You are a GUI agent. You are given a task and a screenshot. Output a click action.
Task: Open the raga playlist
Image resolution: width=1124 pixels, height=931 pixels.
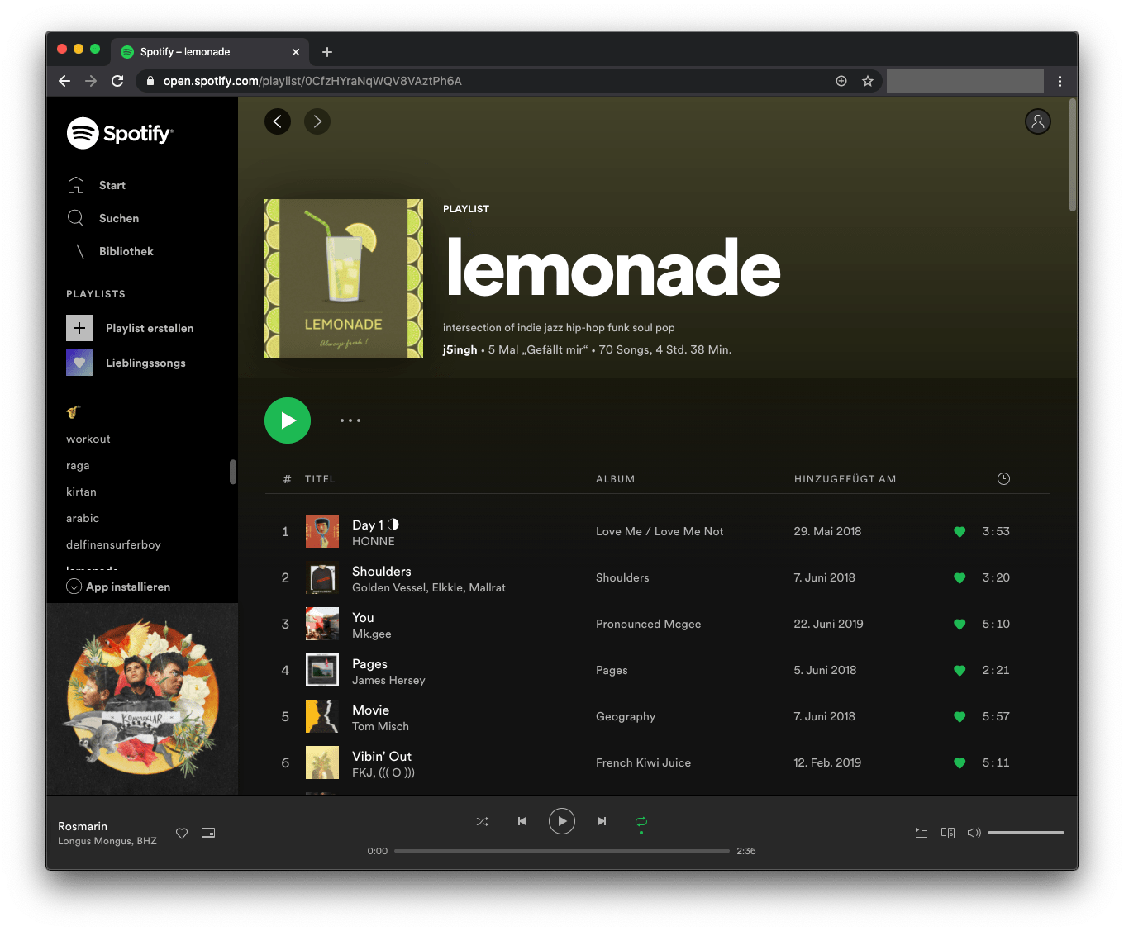tap(78, 465)
